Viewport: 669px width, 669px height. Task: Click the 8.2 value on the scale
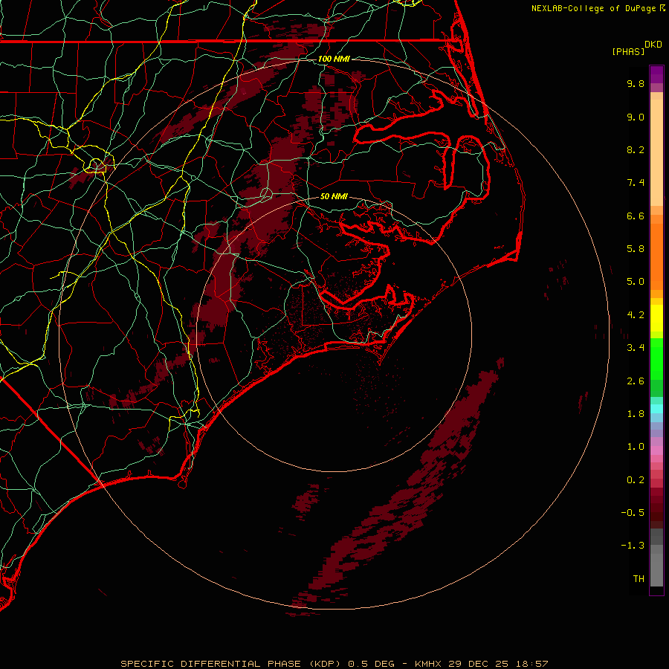(x=636, y=149)
